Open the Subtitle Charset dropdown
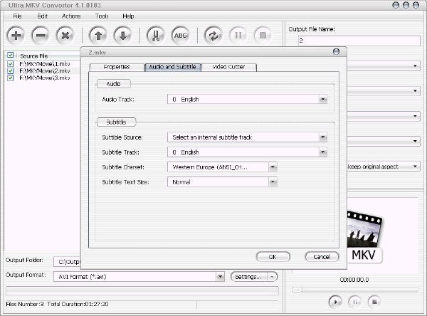 tap(273, 167)
